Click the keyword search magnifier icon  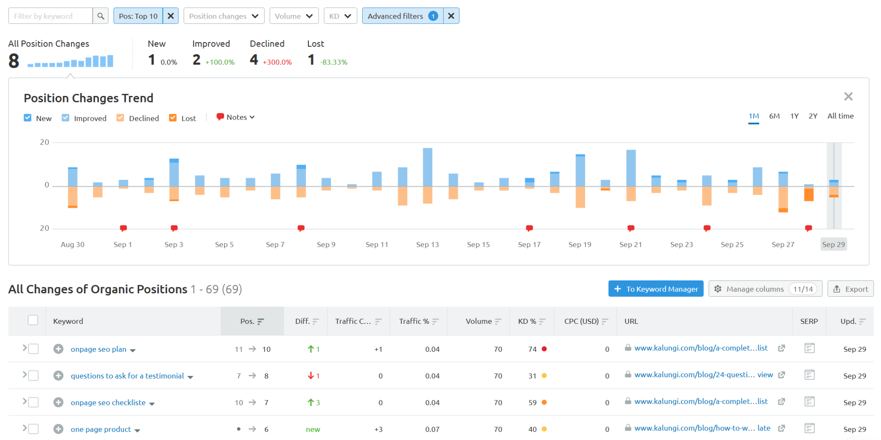tap(101, 16)
